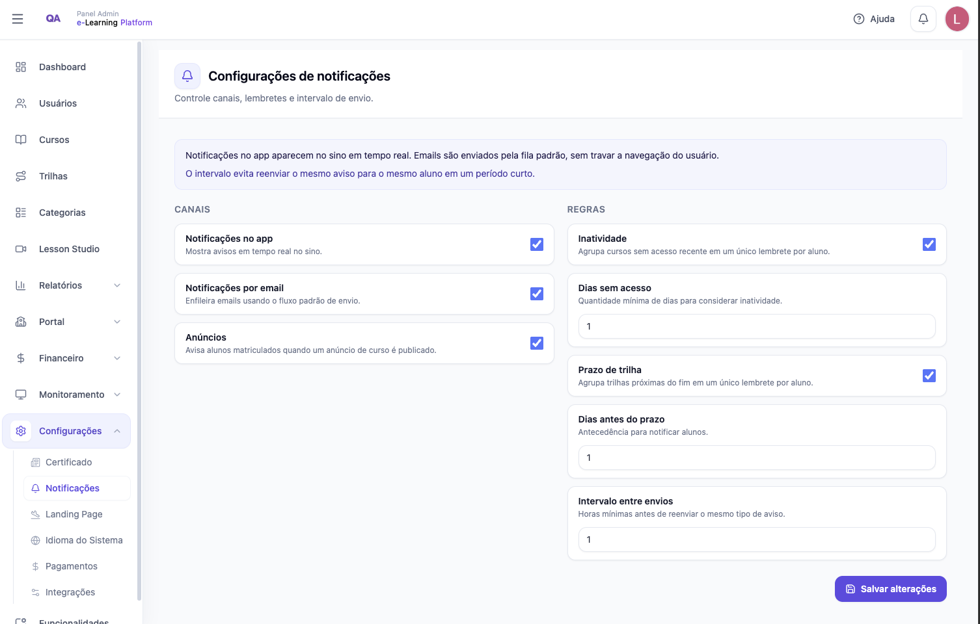Open the notifications bell in header
The image size is (980, 624).
point(923,19)
